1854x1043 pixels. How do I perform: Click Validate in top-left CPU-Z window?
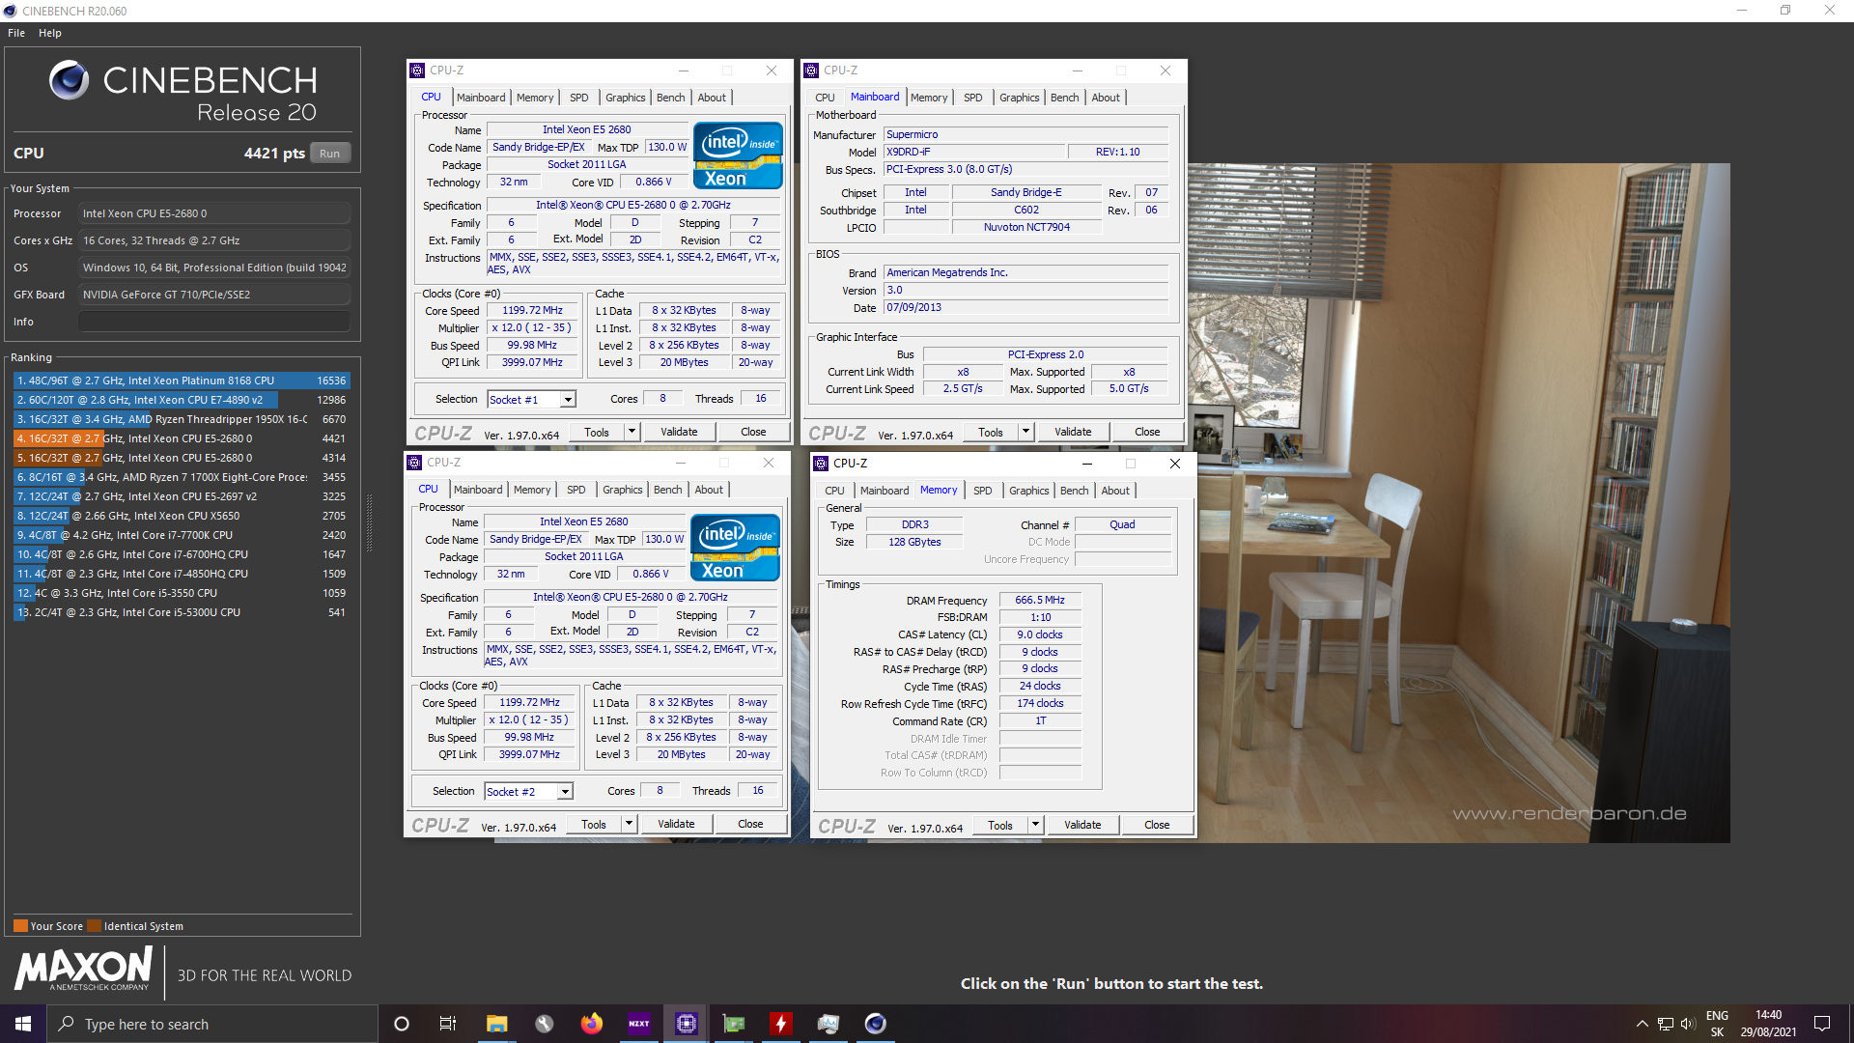[679, 432]
